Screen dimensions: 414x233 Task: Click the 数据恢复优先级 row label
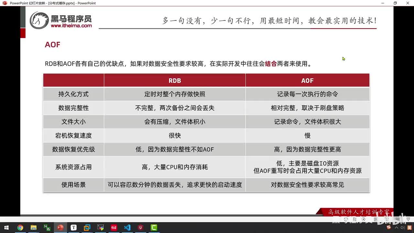point(73,150)
